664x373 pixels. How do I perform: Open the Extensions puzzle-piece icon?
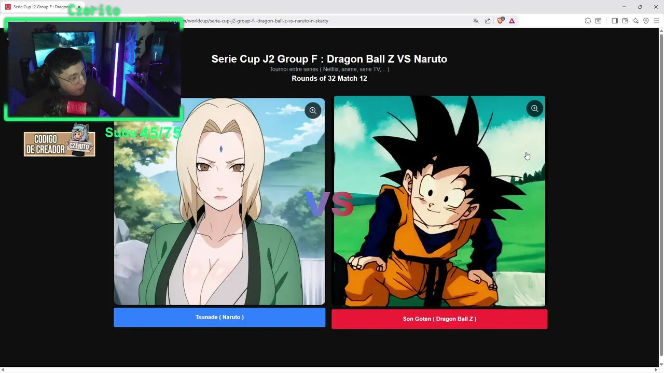click(x=588, y=21)
